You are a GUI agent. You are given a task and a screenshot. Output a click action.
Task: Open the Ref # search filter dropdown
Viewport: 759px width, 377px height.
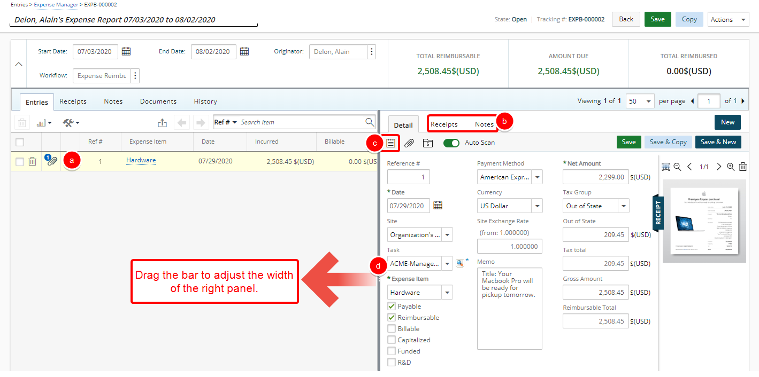(225, 122)
